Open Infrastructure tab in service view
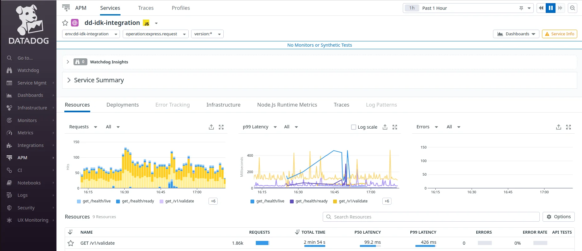582x251 pixels. pos(223,105)
